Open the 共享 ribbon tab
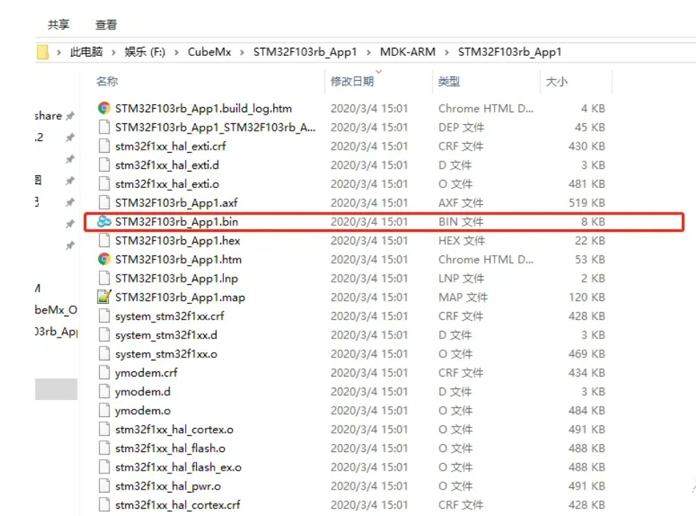 [59, 25]
